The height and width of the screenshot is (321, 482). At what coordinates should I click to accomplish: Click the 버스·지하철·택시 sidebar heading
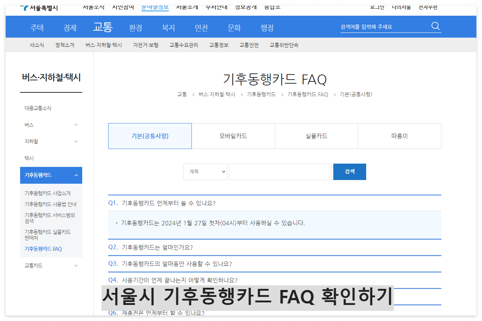click(x=51, y=77)
